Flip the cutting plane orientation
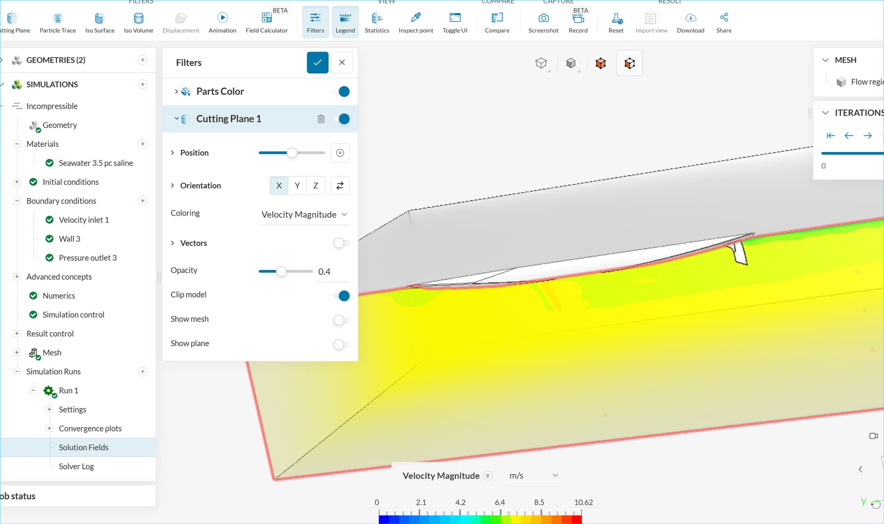Viewport: 884px width, 524px height. click(x=340, y=186)
